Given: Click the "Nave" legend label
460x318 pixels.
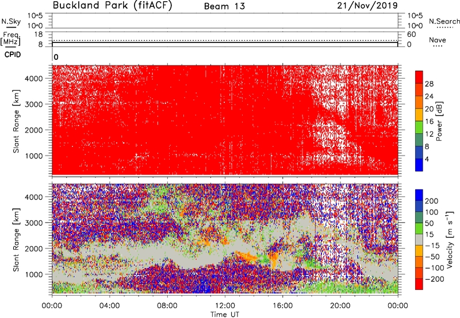Looking at the screenshot, I should click(x=438, y=40).
